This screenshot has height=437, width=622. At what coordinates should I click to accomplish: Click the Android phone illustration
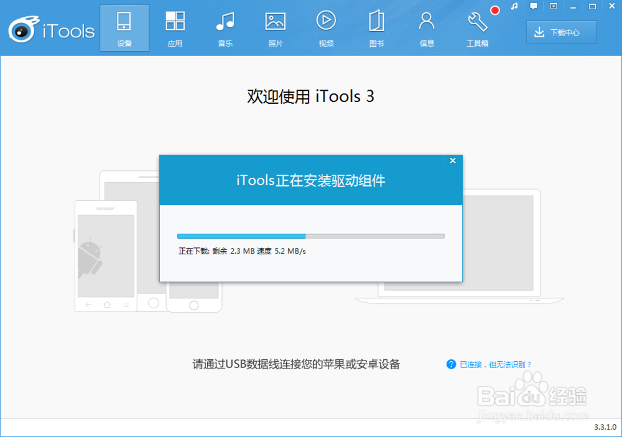pyautogui.click(x=106, y=256)
